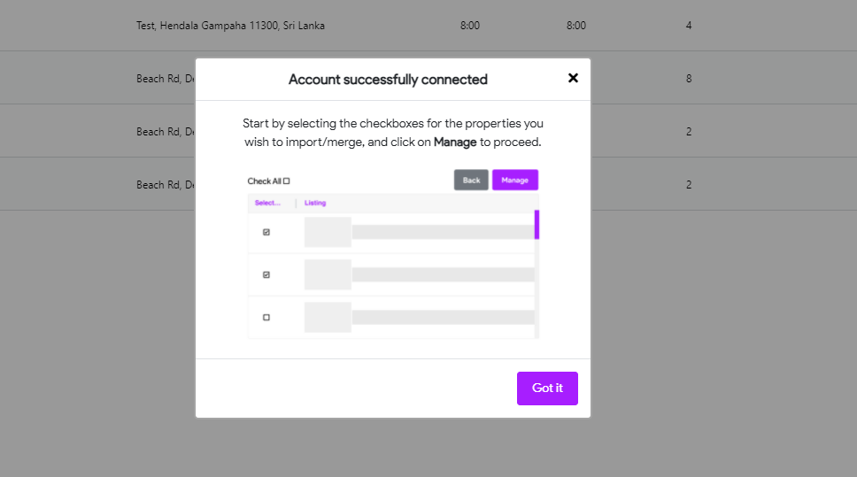857x477 pixels.
Task: Click the first listing thumbnail placeholder
Action: (328, 232)
